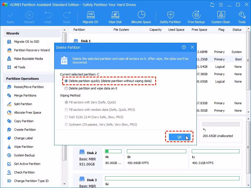Click the sidebar scrollbar down arrow

(x=64, y=184)
